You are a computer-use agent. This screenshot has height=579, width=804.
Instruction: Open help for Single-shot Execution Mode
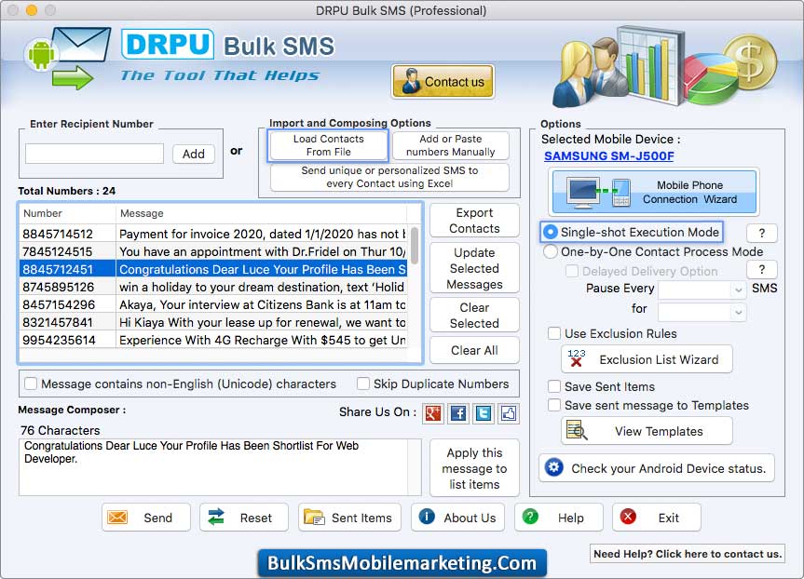(761, 233)
